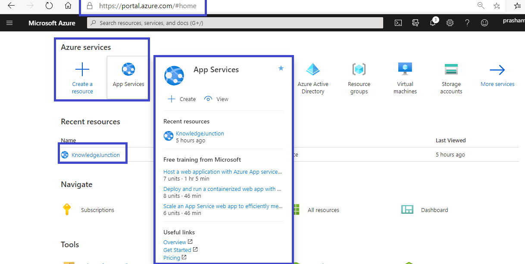Open the Dashboard from Navigate section

[x=434, y=210]
